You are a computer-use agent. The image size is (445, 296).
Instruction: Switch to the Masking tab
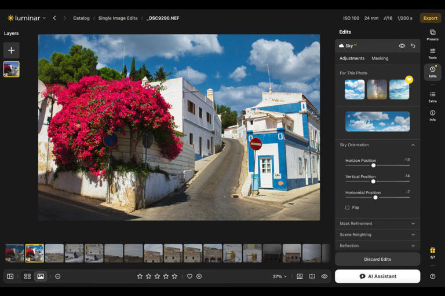tap(380, 58)
